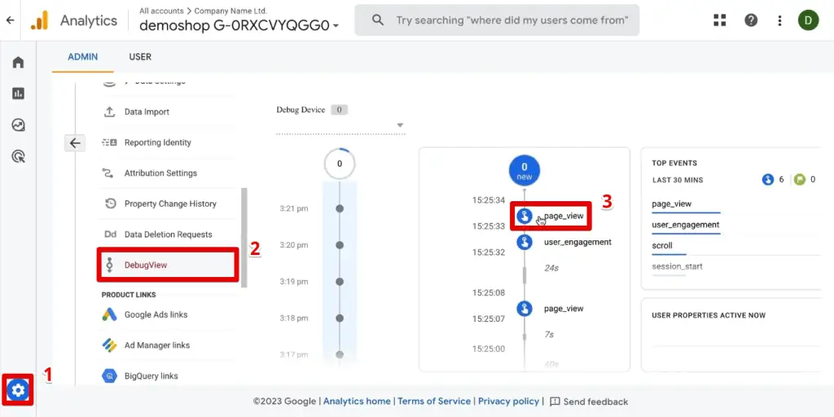Viewport: 834px width, 417px height.
Task: Click the back arrow in top-left header
Action: [10, 20]
